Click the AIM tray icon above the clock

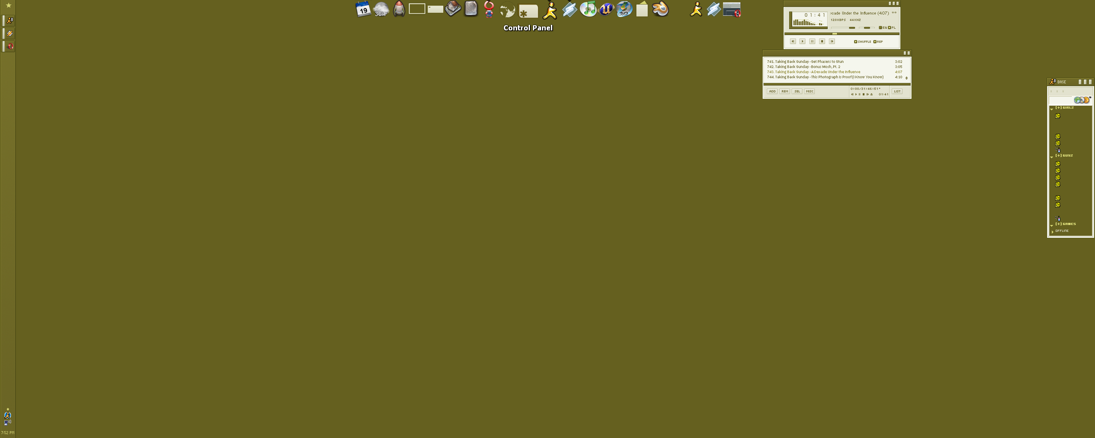coord(7,415)
